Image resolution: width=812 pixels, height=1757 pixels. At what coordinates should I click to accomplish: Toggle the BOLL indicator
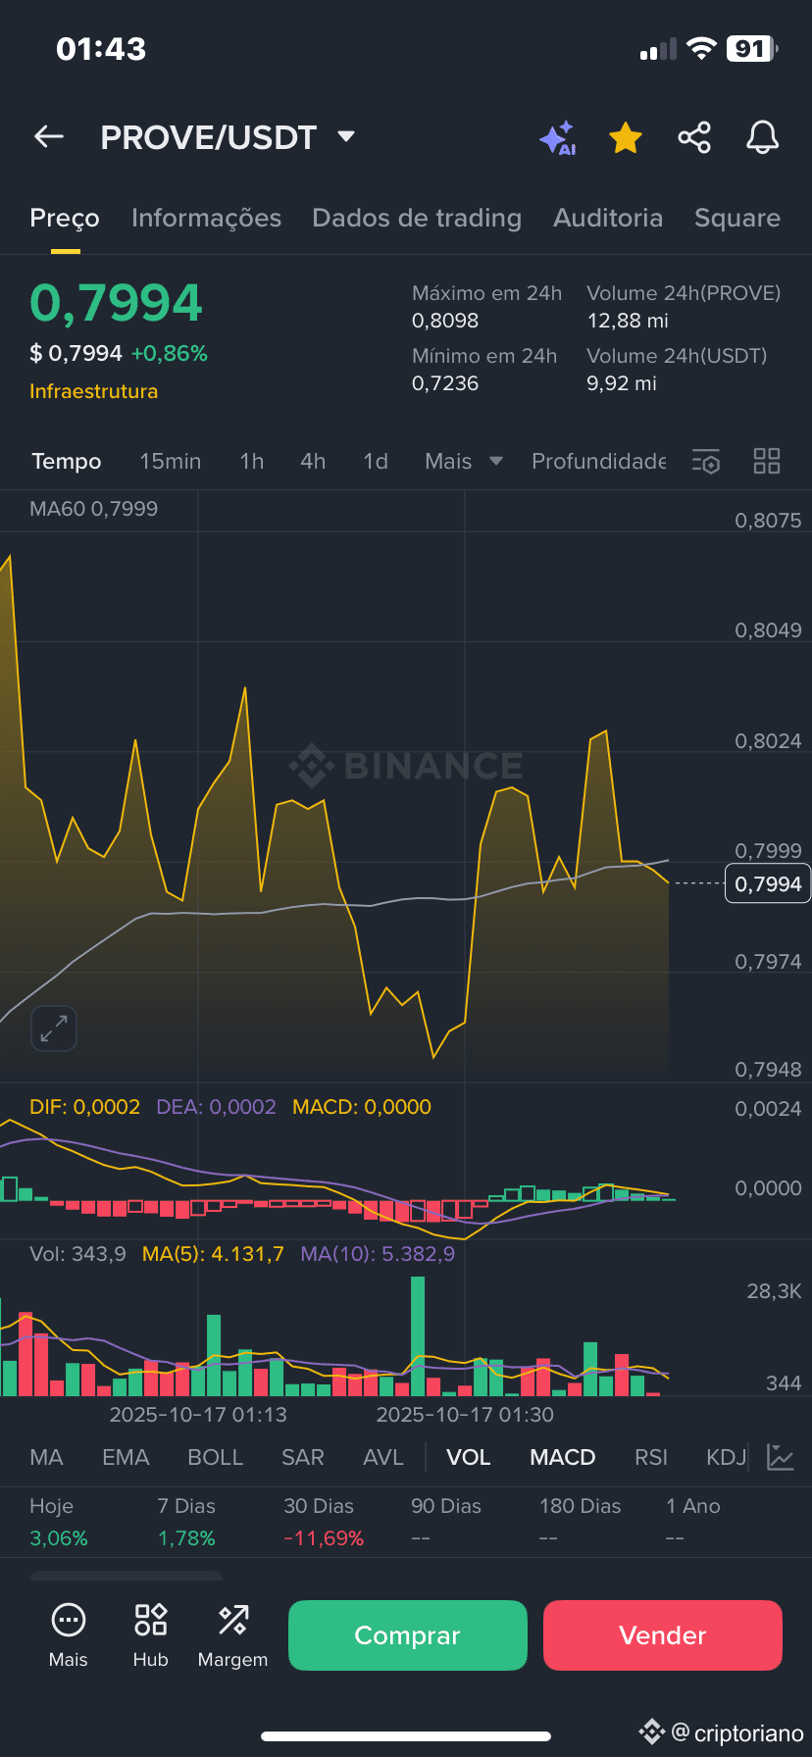click(x=216, y=1457)
